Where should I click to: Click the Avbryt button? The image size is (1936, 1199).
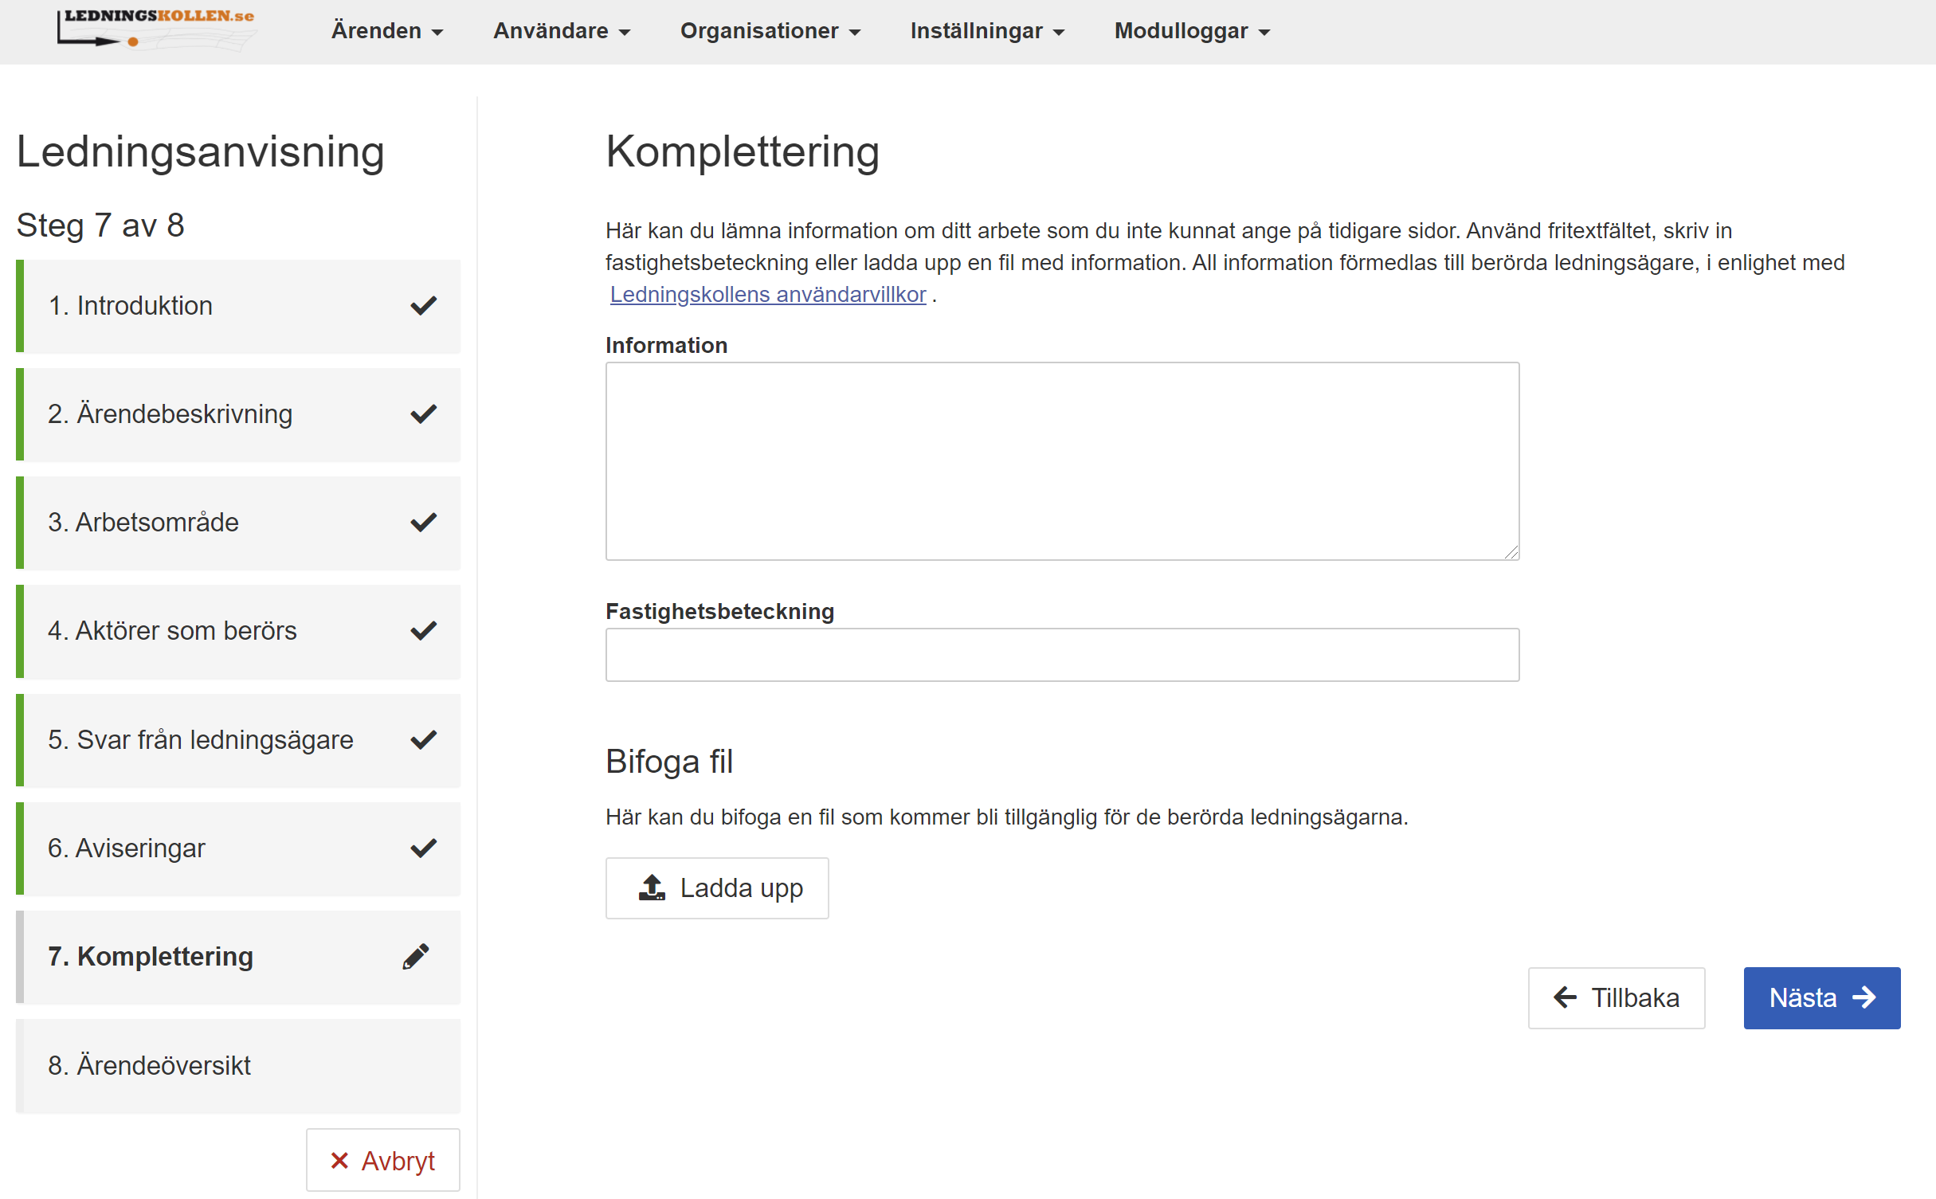pos(382,1160)
